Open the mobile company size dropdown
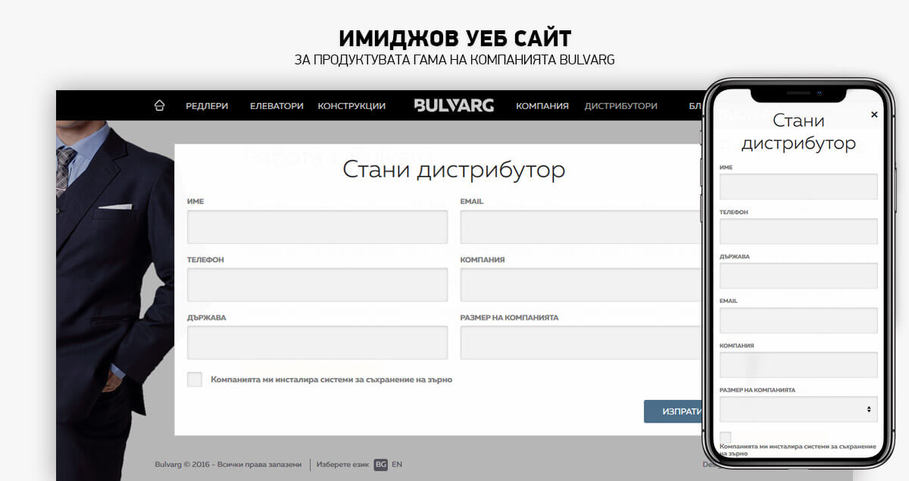Viewport: 909px width, 481px height. [x=798, y=409]
